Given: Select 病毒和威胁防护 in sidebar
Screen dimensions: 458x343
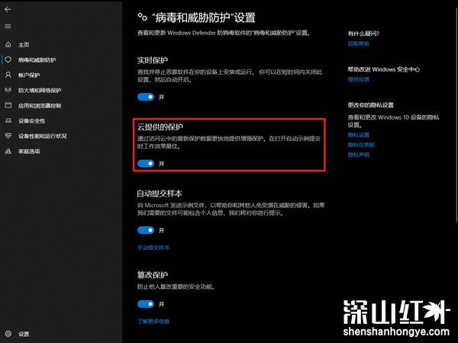Looking at the screenshot, I should click(37, 59).
